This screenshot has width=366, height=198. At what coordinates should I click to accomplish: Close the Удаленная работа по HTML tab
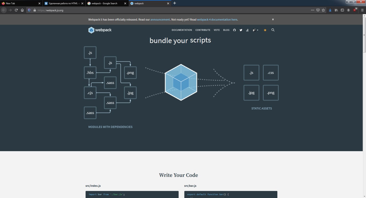[82, 3]
